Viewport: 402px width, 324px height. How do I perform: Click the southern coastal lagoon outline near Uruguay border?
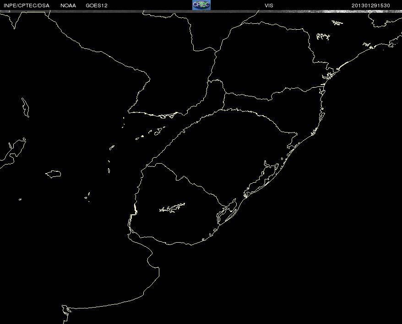227,210
